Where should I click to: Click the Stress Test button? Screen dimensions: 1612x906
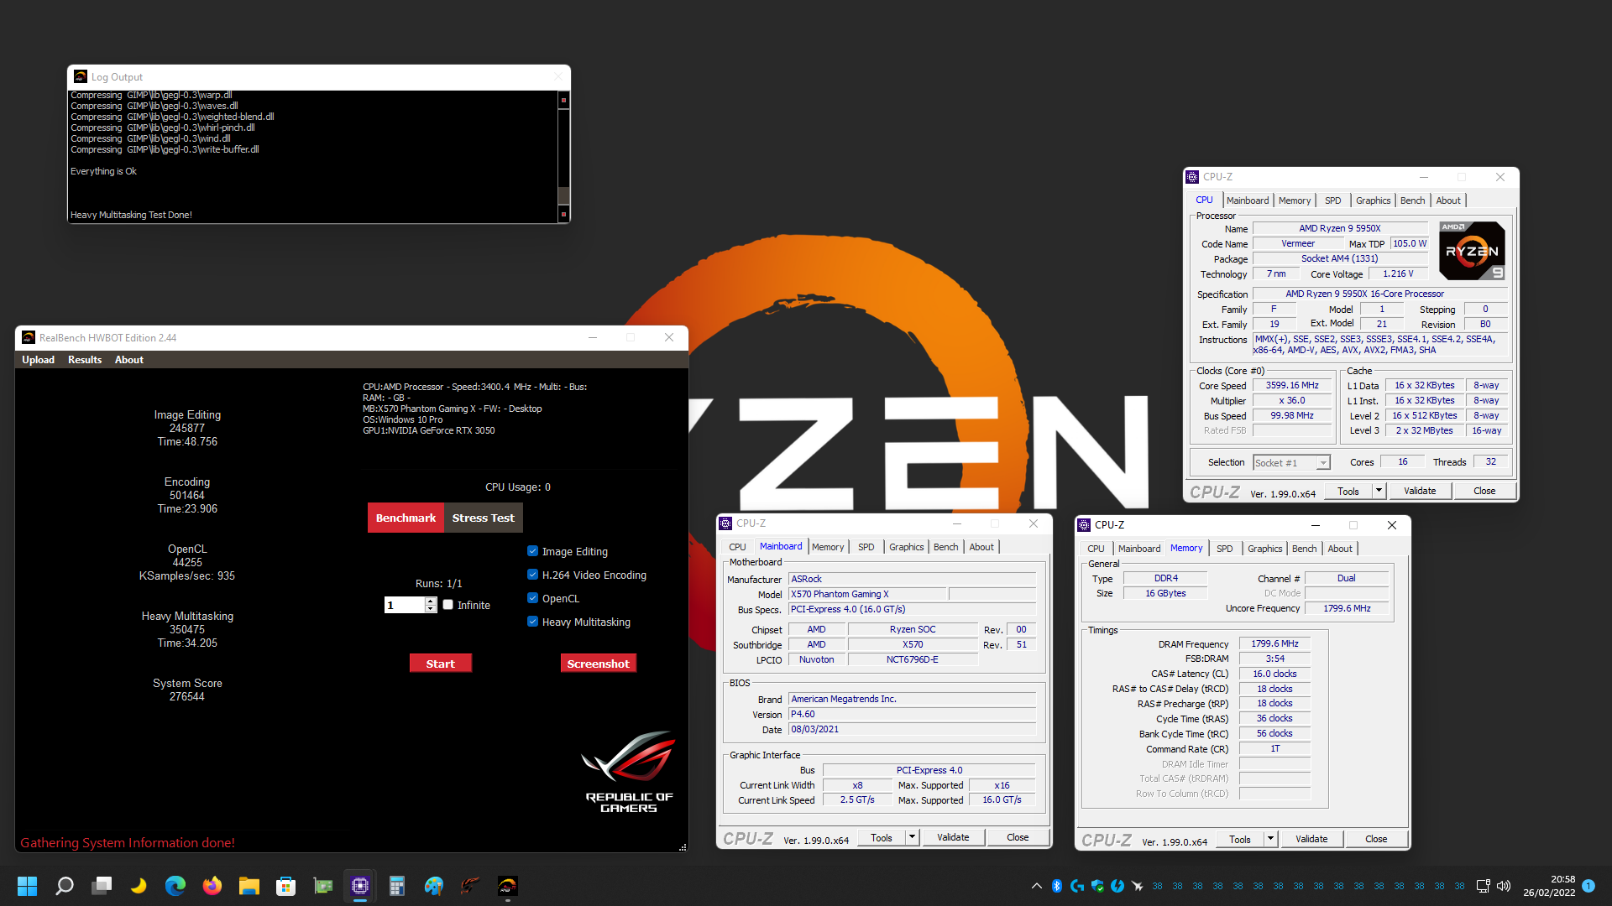pyautogui.click(x=483, y=518)
